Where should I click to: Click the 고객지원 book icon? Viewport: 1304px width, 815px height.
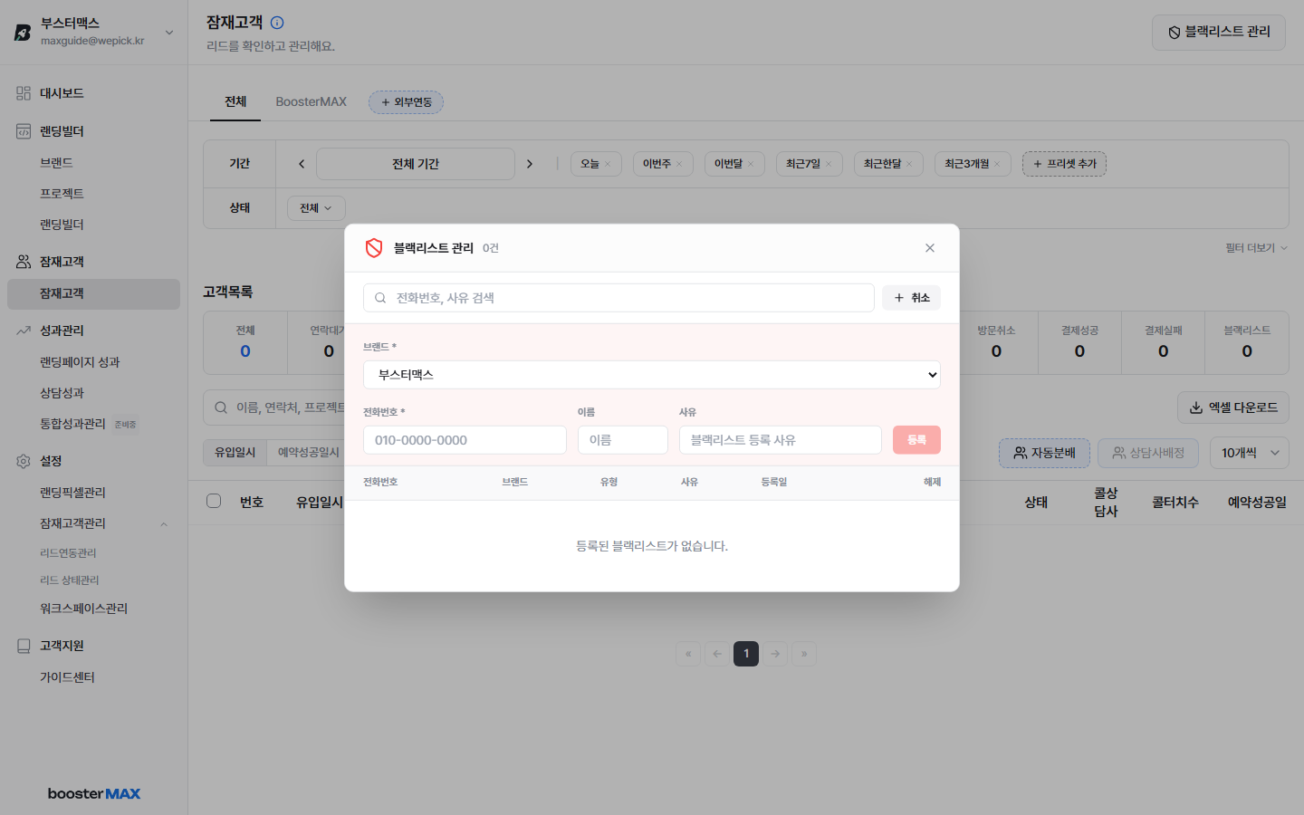[x=24, y=646]
